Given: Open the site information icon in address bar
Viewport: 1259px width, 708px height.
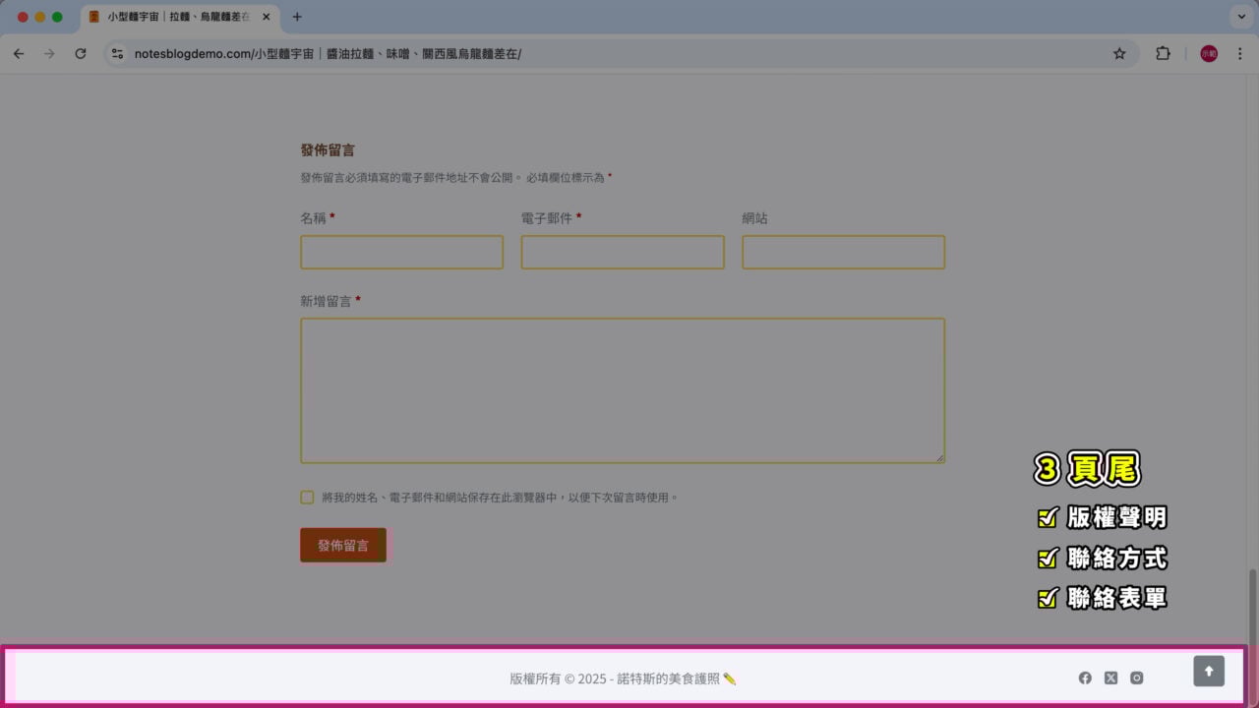Looking at the screenshot, I should click(117, 54).
